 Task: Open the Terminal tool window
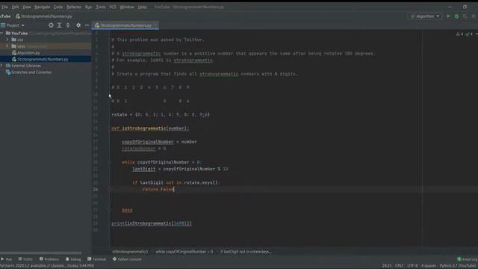coord(96,259)
